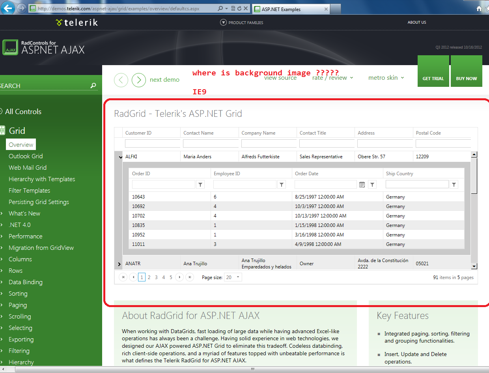Select the Overview demo in sidebar
The height and width of the screenshot is (373, 489).
[x=21, y=144]
